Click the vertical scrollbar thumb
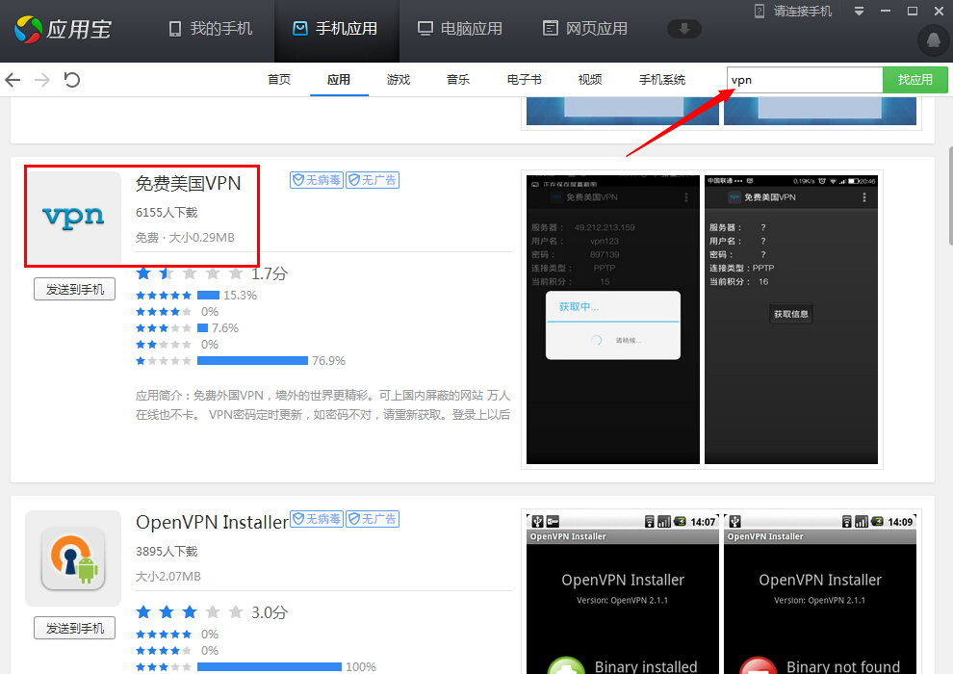The height and width of the screenshot is (674, 953). point(950,194)
